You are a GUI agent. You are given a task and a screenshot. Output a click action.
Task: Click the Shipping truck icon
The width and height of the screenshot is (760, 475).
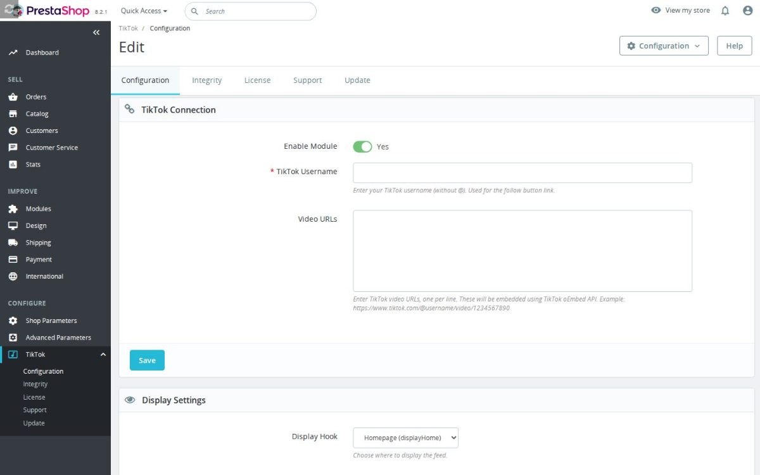[13, 243]
